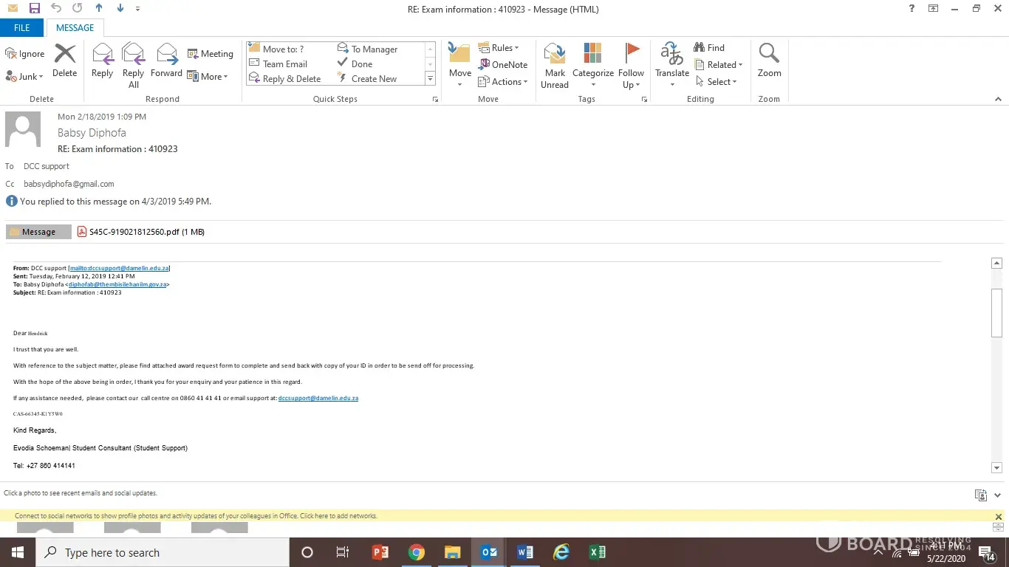Open the FILE tab
Viewport: 1009px width, 567px height.
[22, 28]
